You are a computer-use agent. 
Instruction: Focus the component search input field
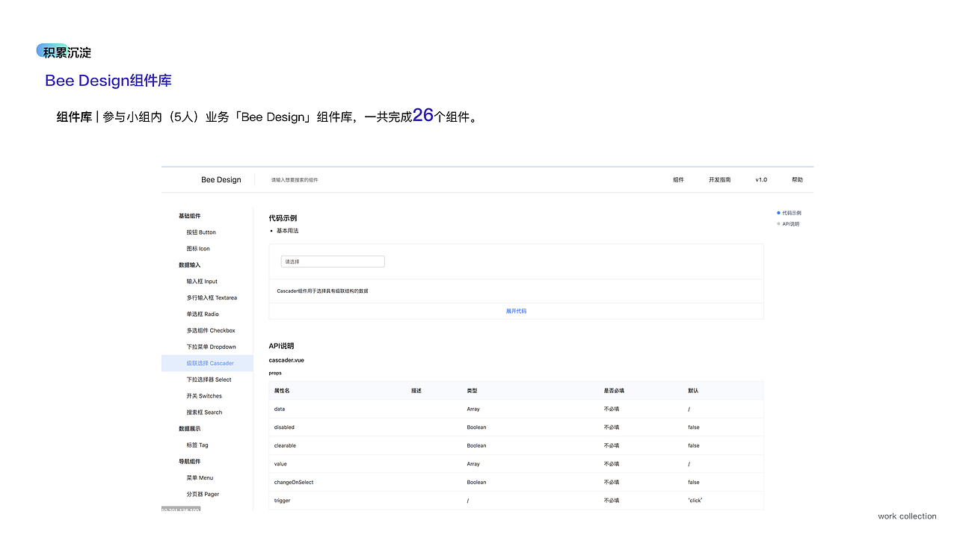click(x=295, y=180)
